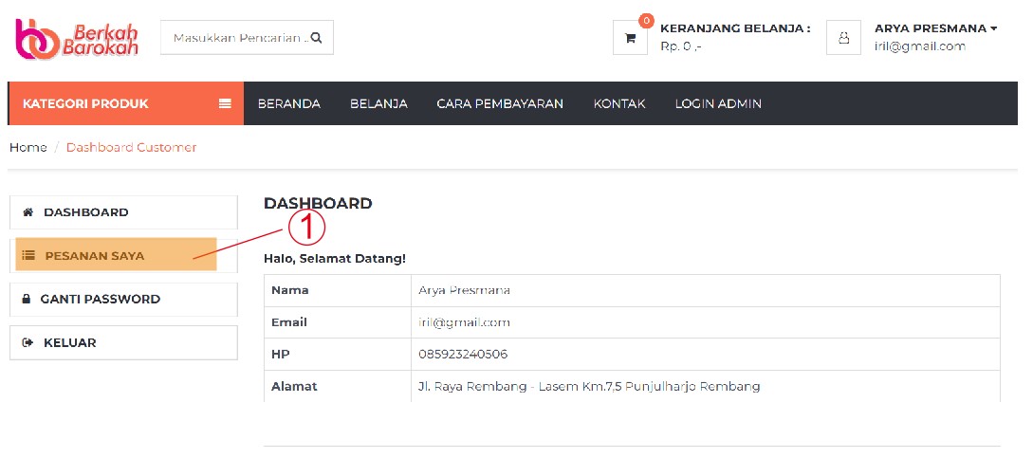Screen dimensions: 1033x458
Task: Select Kontak in the navigation bar
Action: [619, 104]
